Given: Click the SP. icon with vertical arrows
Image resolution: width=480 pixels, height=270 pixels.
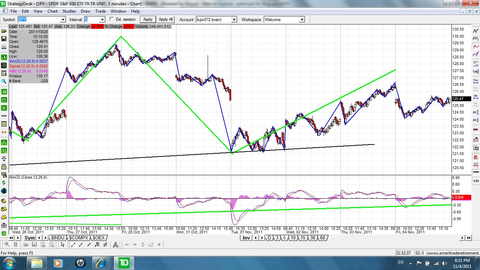Looking at the screenshot, I should pyautogui.click(x=476, y=112).
